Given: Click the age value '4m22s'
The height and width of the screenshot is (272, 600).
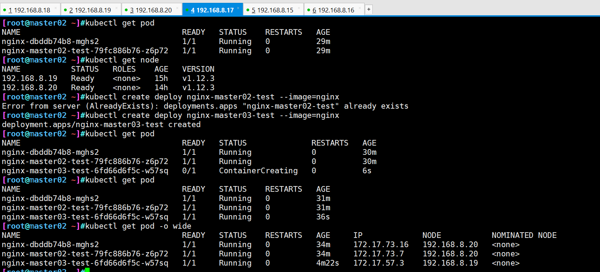Looking at the screenshot, I should click(x=328, y=263).
